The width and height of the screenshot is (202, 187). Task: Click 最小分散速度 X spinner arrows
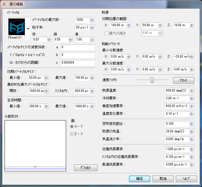pos(129,57)
